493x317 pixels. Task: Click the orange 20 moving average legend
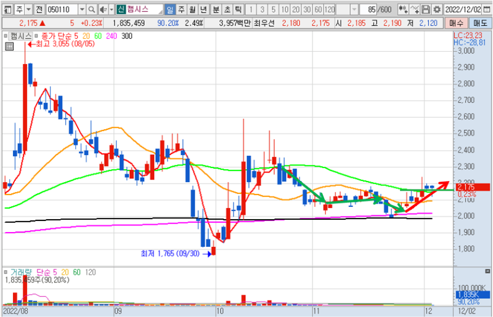[86, 36]
